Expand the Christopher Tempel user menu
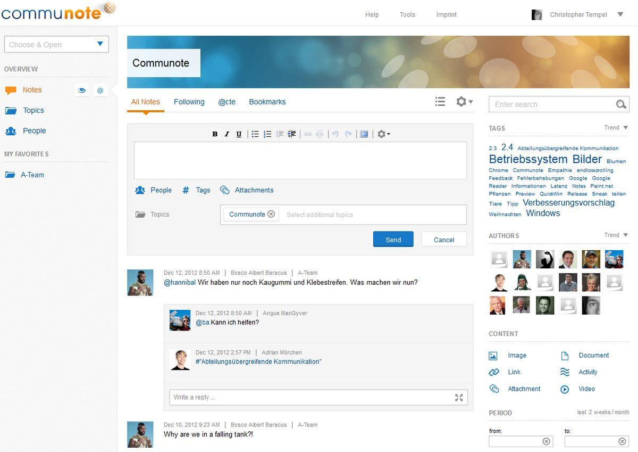Viewport: 638px width, 452px height. [x=620, y=14]
